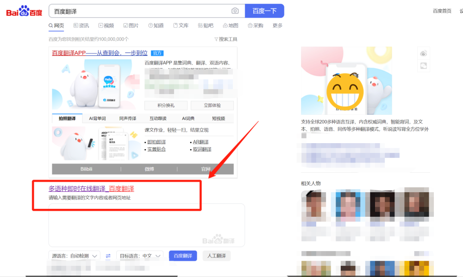This screenshot has height=277, width=463.
Task: Click the Bilibili link in gray bar
Action: 86,169
